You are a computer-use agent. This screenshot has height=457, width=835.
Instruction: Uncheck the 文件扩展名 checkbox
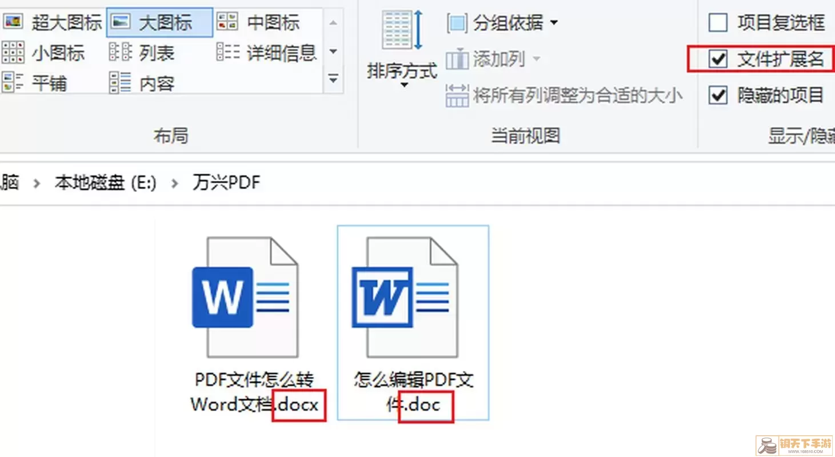pos(718,59)
